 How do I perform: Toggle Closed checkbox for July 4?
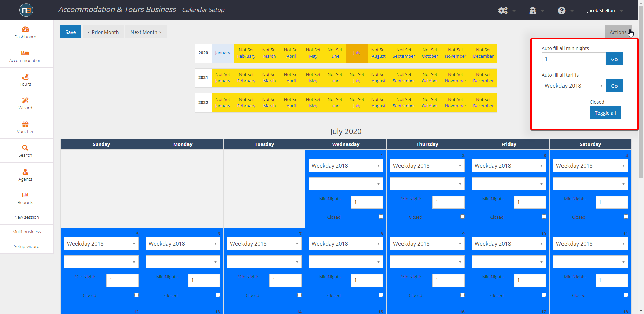pos(626,217)
